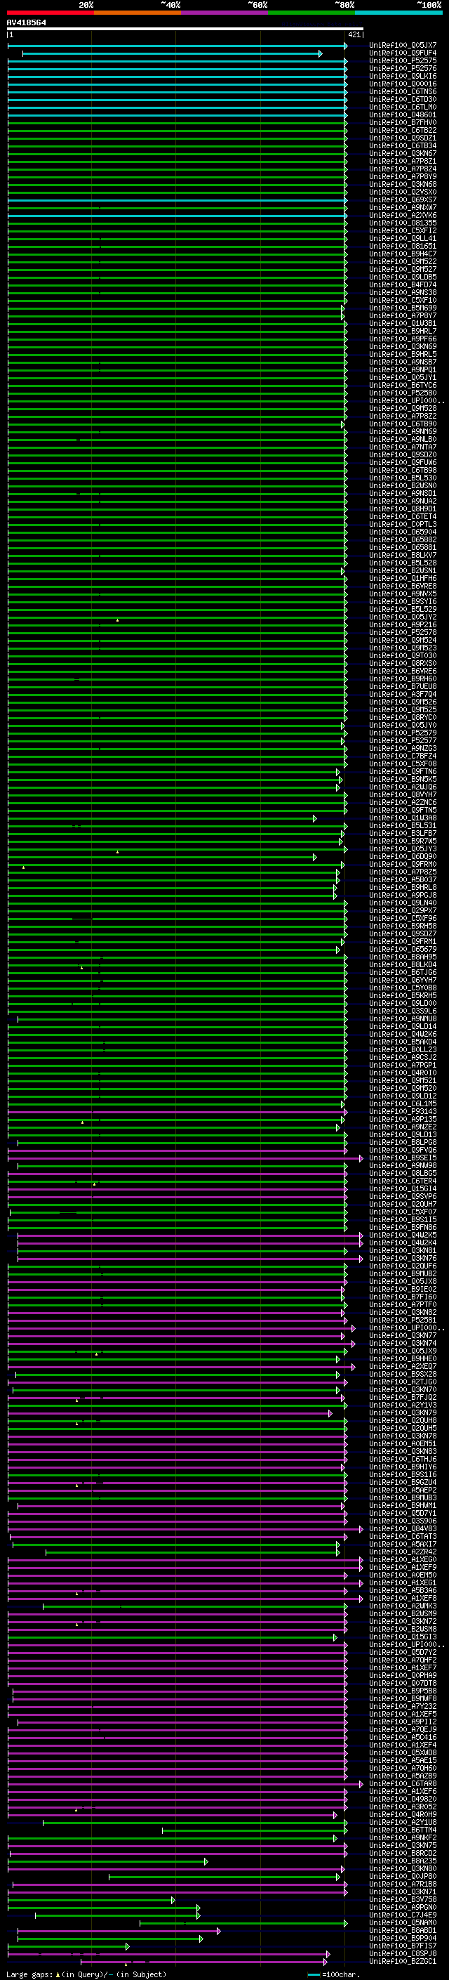This screenshot has width=449, height=1980.
Task: Open hit UniRef100_Q9FUF4
Action: pos(403,54)
